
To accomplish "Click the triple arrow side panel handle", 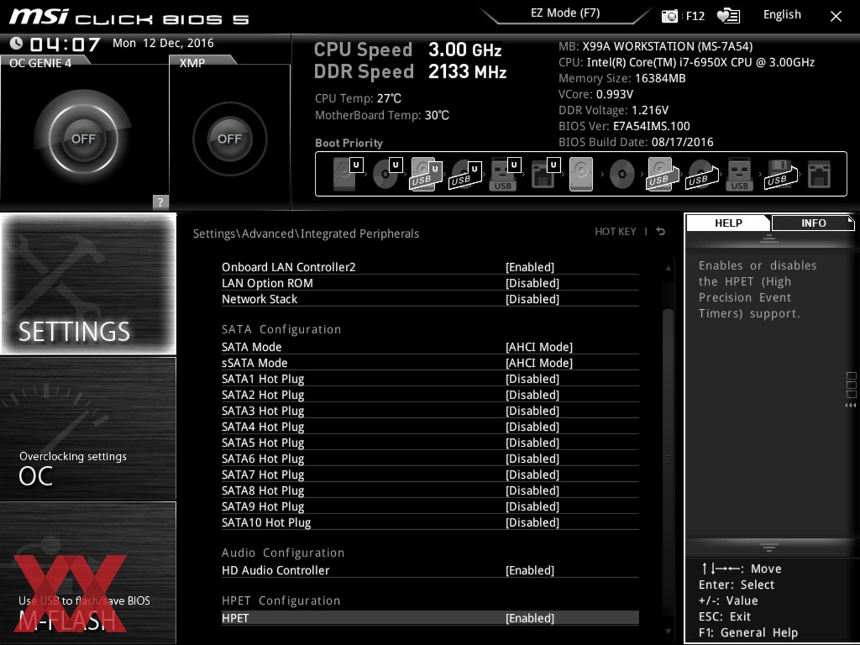I will pyautogui.click(x=851, y=405).
